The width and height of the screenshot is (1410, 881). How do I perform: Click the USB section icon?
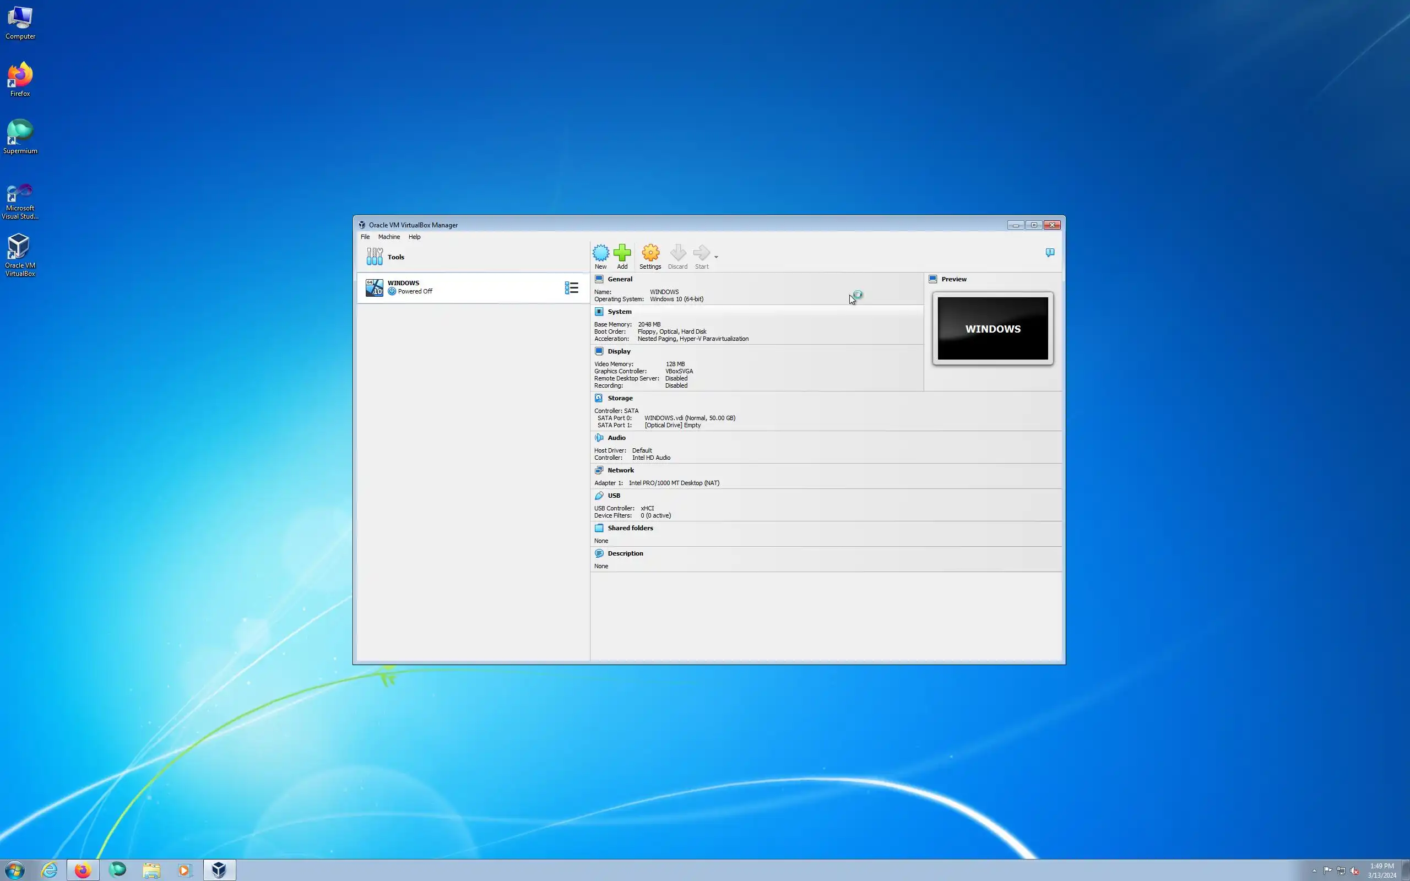tap(599, 496)
